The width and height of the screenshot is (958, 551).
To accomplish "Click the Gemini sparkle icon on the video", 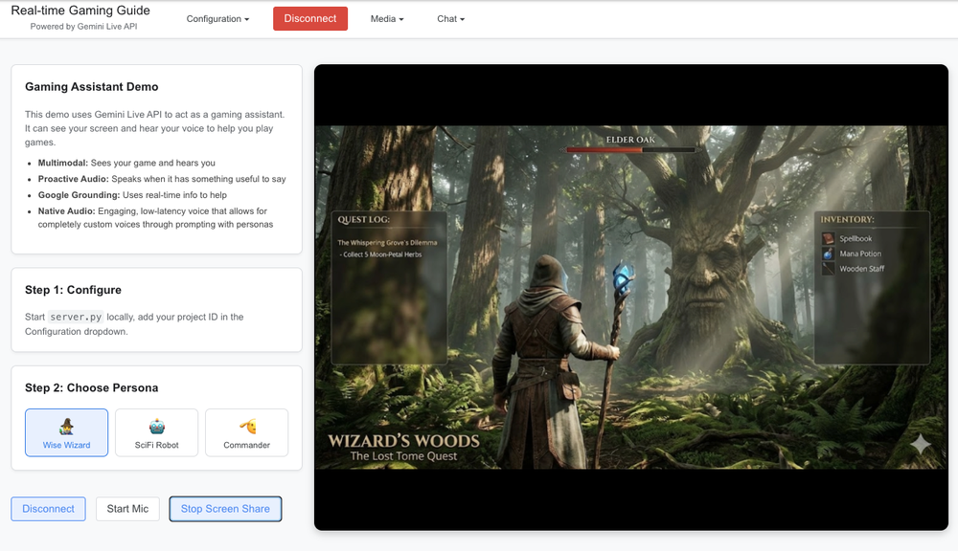I will [920, 444].
